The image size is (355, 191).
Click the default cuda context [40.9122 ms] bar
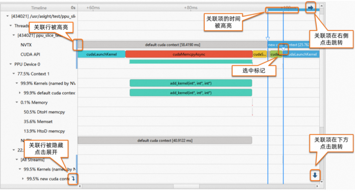[x=165, y=140]
